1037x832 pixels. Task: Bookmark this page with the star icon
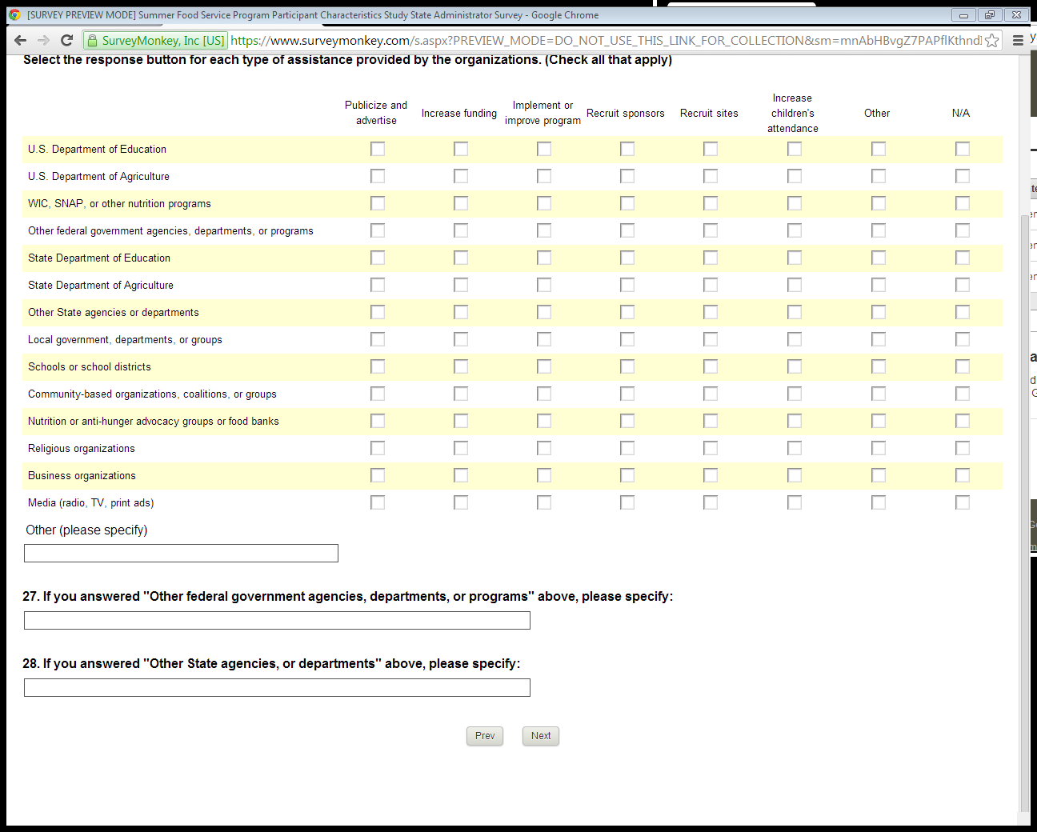pos(992,41)
